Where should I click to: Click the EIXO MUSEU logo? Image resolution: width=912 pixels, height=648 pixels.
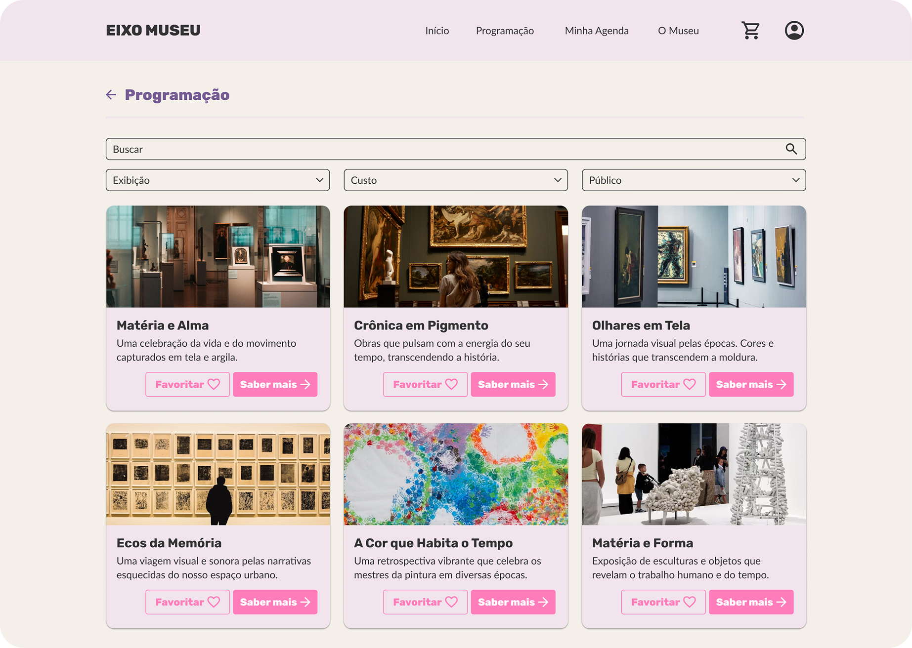pyautogui.click(x=153, y=31)
